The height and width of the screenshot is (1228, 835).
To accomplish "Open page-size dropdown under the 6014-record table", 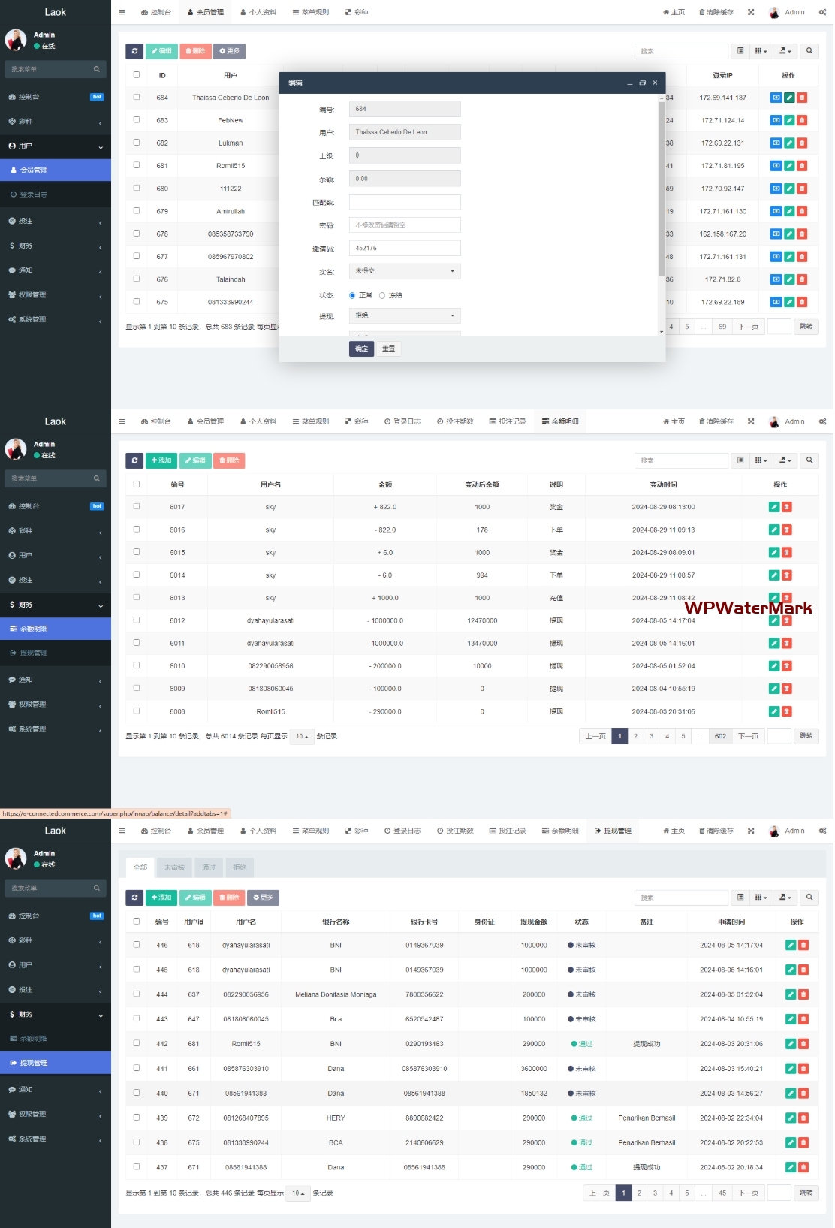I will (x=300, y=736).
